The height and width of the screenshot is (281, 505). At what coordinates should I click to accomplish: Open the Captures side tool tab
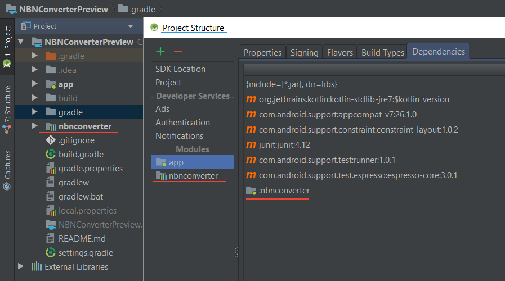tap(7, 170)
